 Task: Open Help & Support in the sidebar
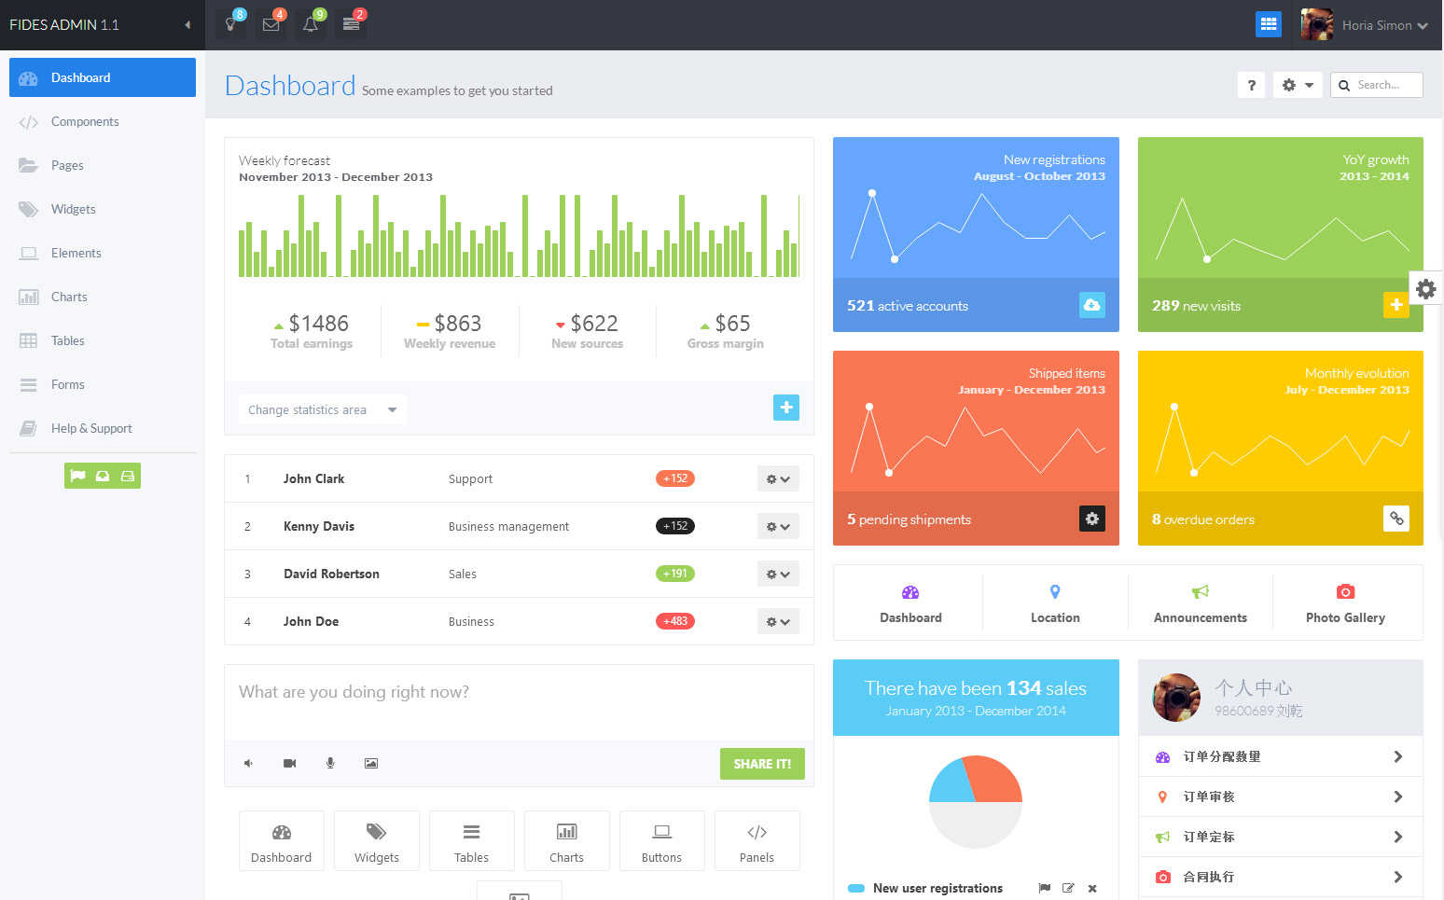pyautogui.click(x=103, y=428)
